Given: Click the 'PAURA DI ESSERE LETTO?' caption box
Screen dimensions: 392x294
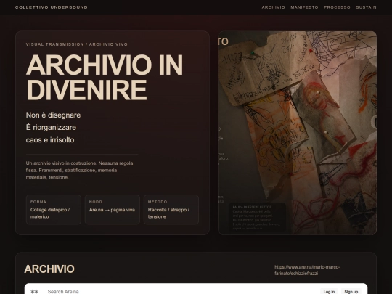Looking at the screenshot, I should click(257, 217).
